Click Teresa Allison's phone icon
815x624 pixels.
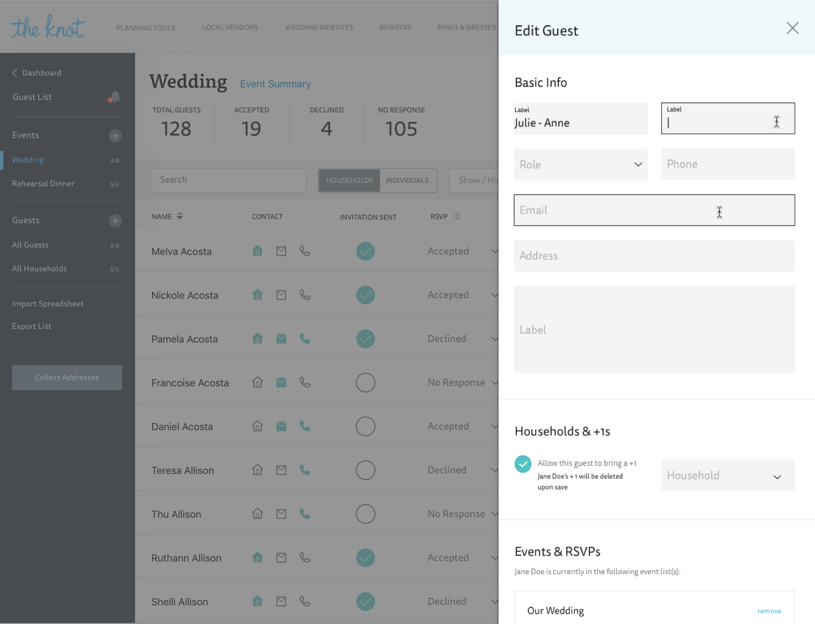click(x=305, y=470)
